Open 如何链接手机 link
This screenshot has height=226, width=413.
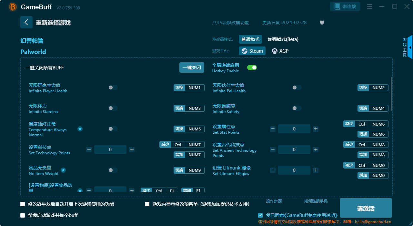[316, 201]
